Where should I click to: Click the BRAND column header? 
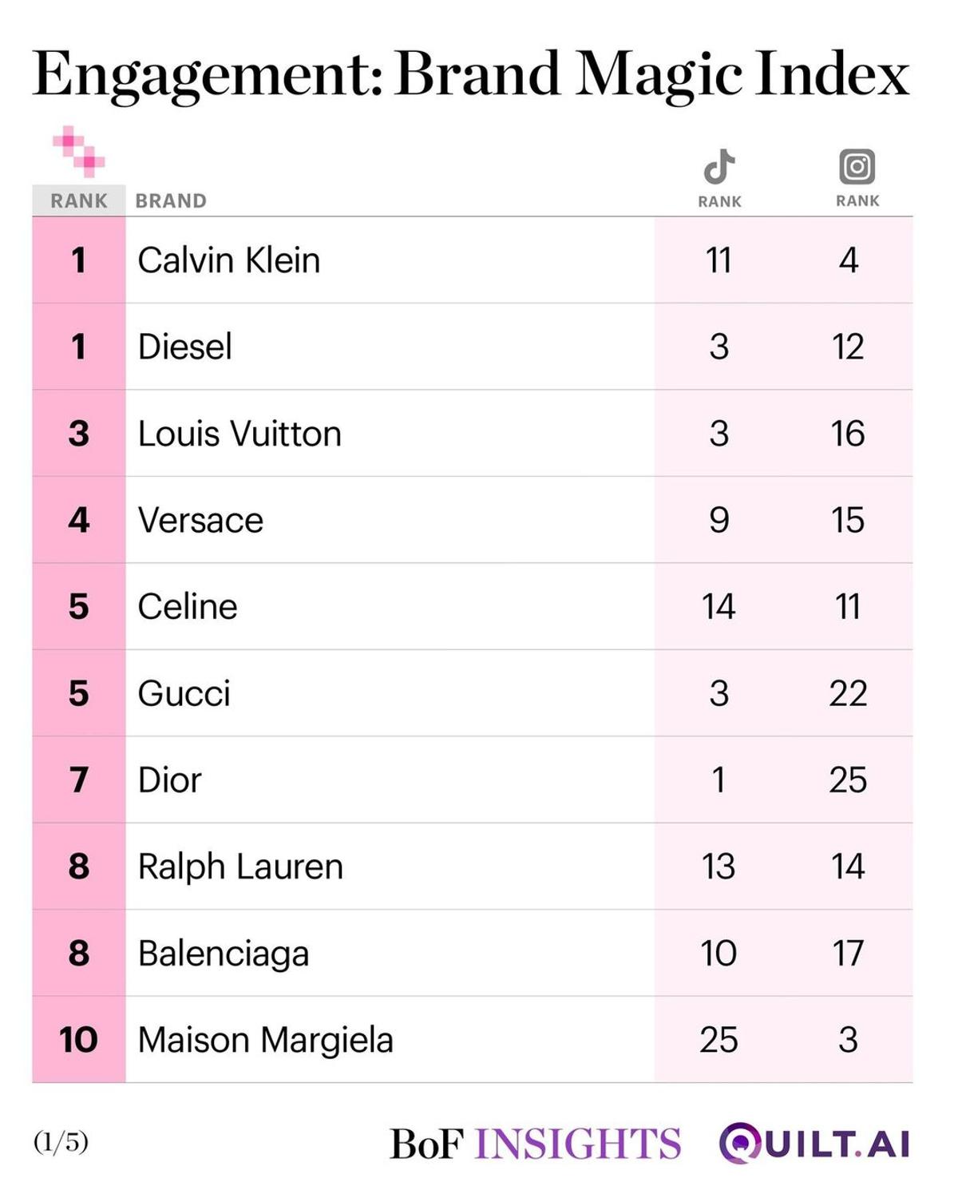[171, 200]
